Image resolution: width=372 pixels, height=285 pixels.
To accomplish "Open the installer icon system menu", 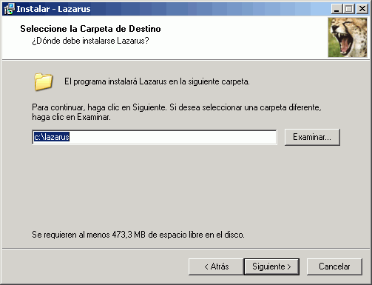I will (9, 9).
